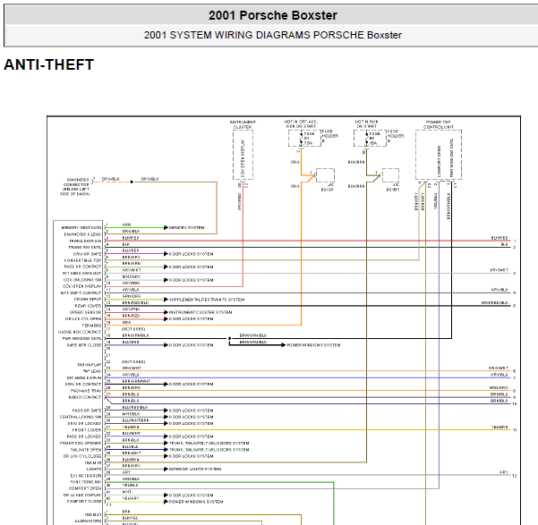538x525 pixels.
Task: Click the 'GLOVE BOX CONTACT' pin label
Action: [80, 332]
